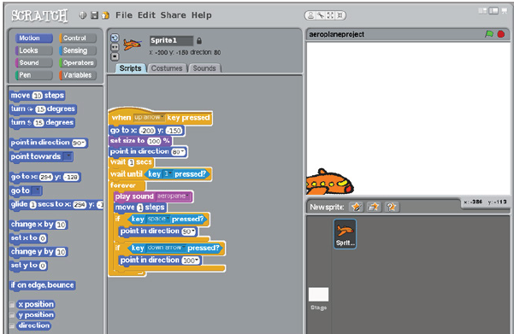Click the clockwise arrow on turn block
This screenshot has height=334, width=514.
pos(30,109)
